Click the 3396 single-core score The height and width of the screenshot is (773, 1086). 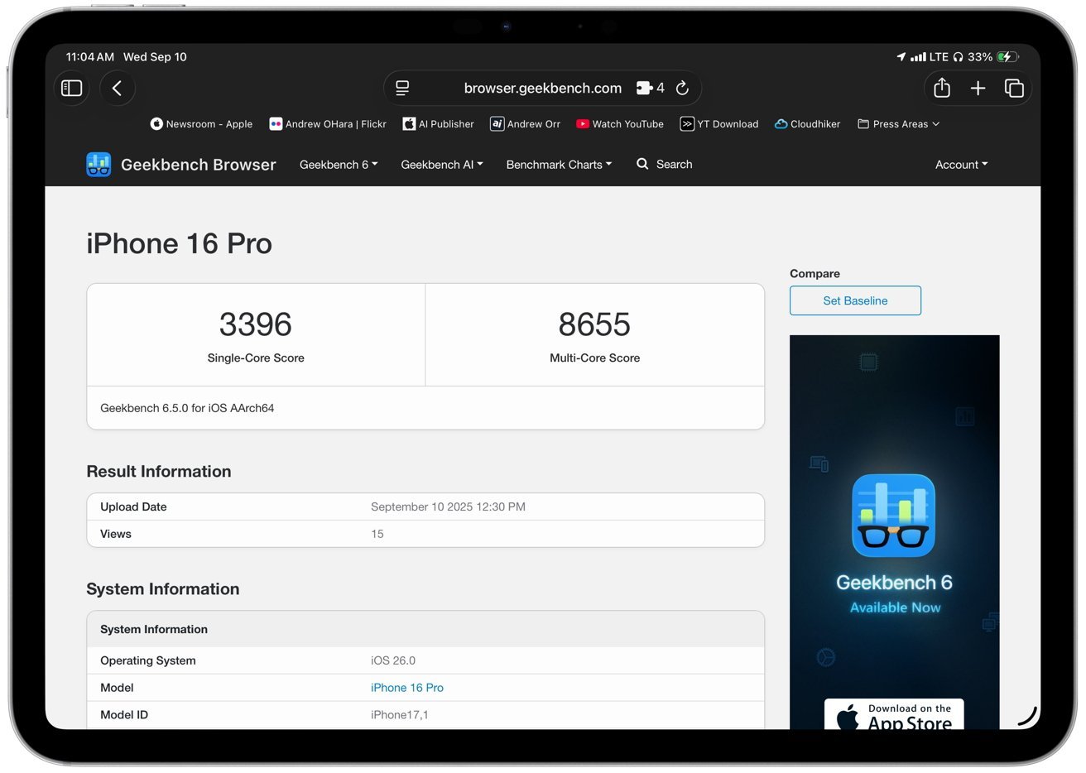point(256,324)
